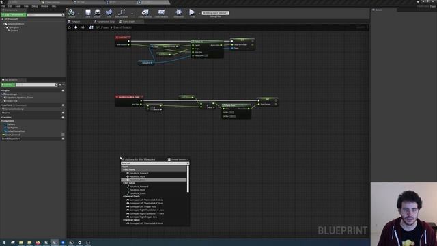Collapse the Functions section
This screenshot has height=246, width=437.
tap(1, 105)
